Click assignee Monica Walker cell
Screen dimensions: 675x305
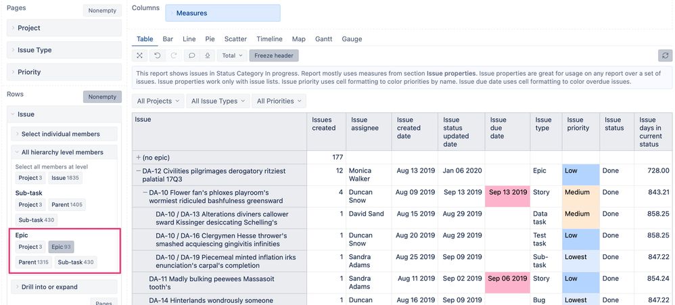(369, 175)
